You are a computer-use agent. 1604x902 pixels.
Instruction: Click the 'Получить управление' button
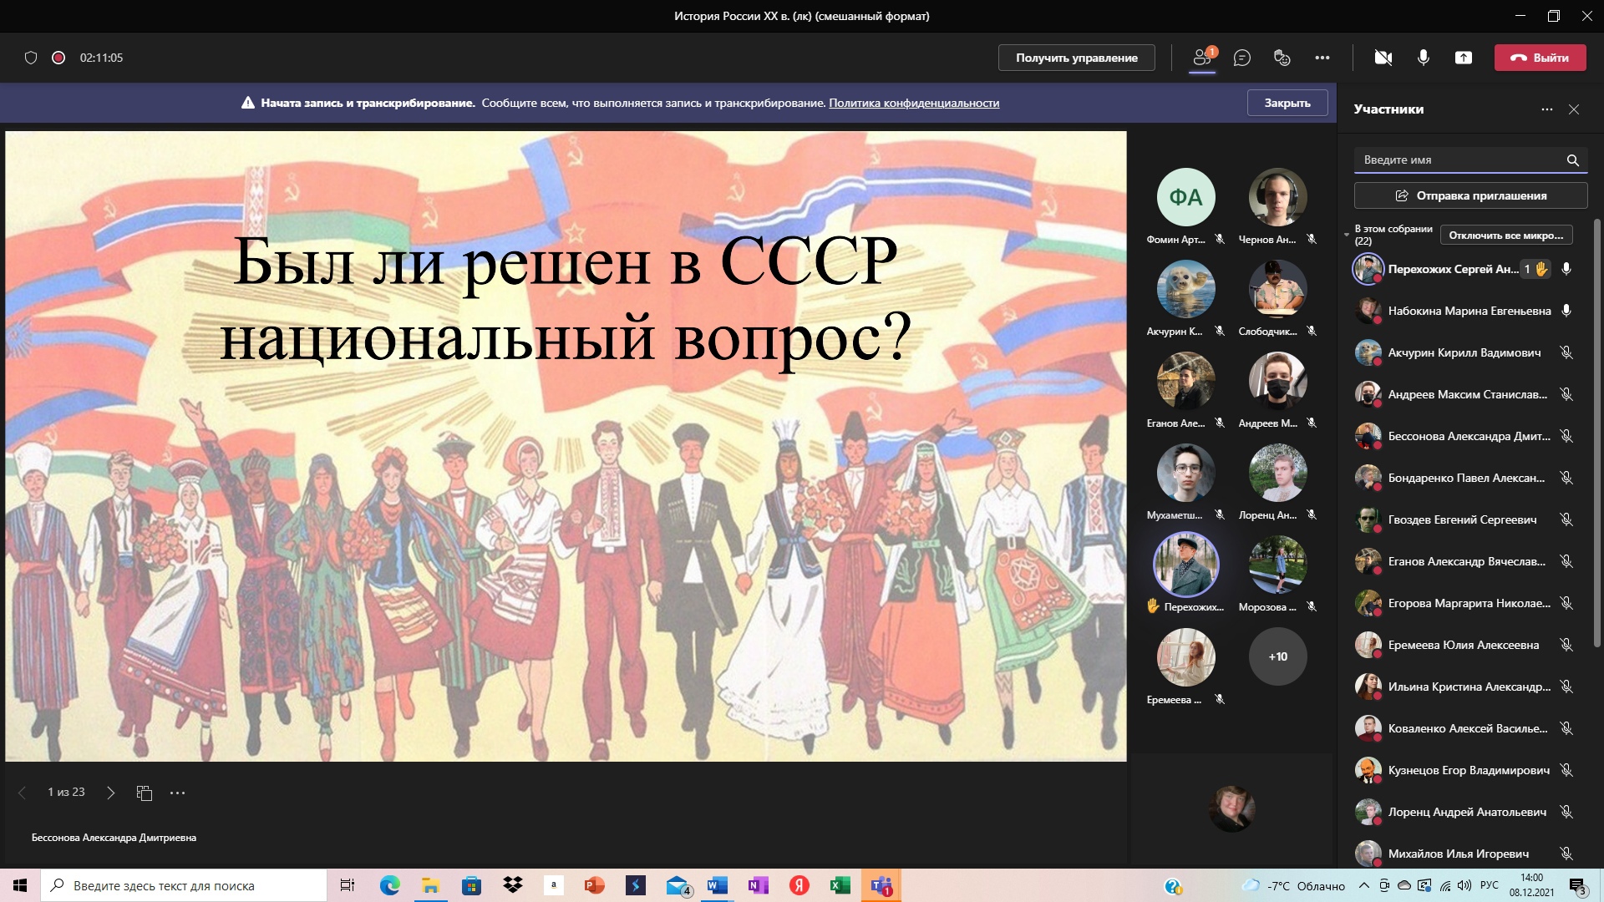pos(1076,58)
